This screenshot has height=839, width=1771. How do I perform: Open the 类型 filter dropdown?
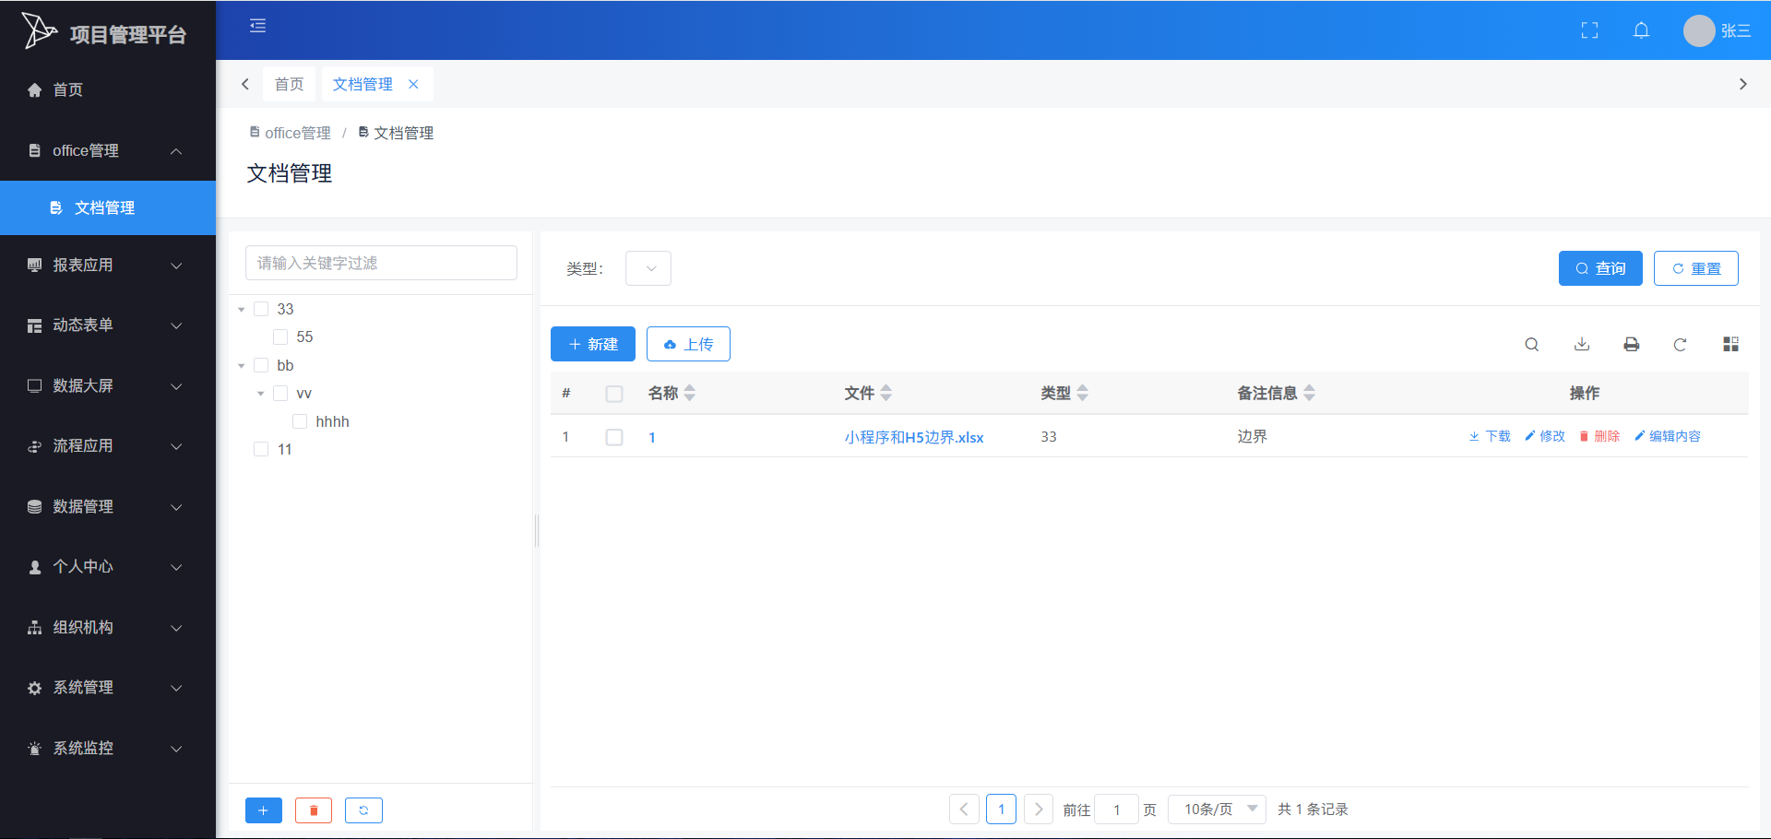coord(648,268)
